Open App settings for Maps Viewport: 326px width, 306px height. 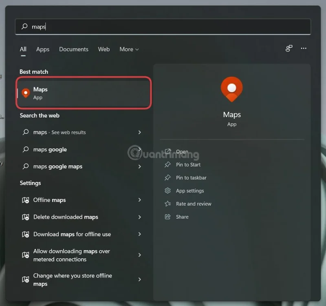click(190, 191)
